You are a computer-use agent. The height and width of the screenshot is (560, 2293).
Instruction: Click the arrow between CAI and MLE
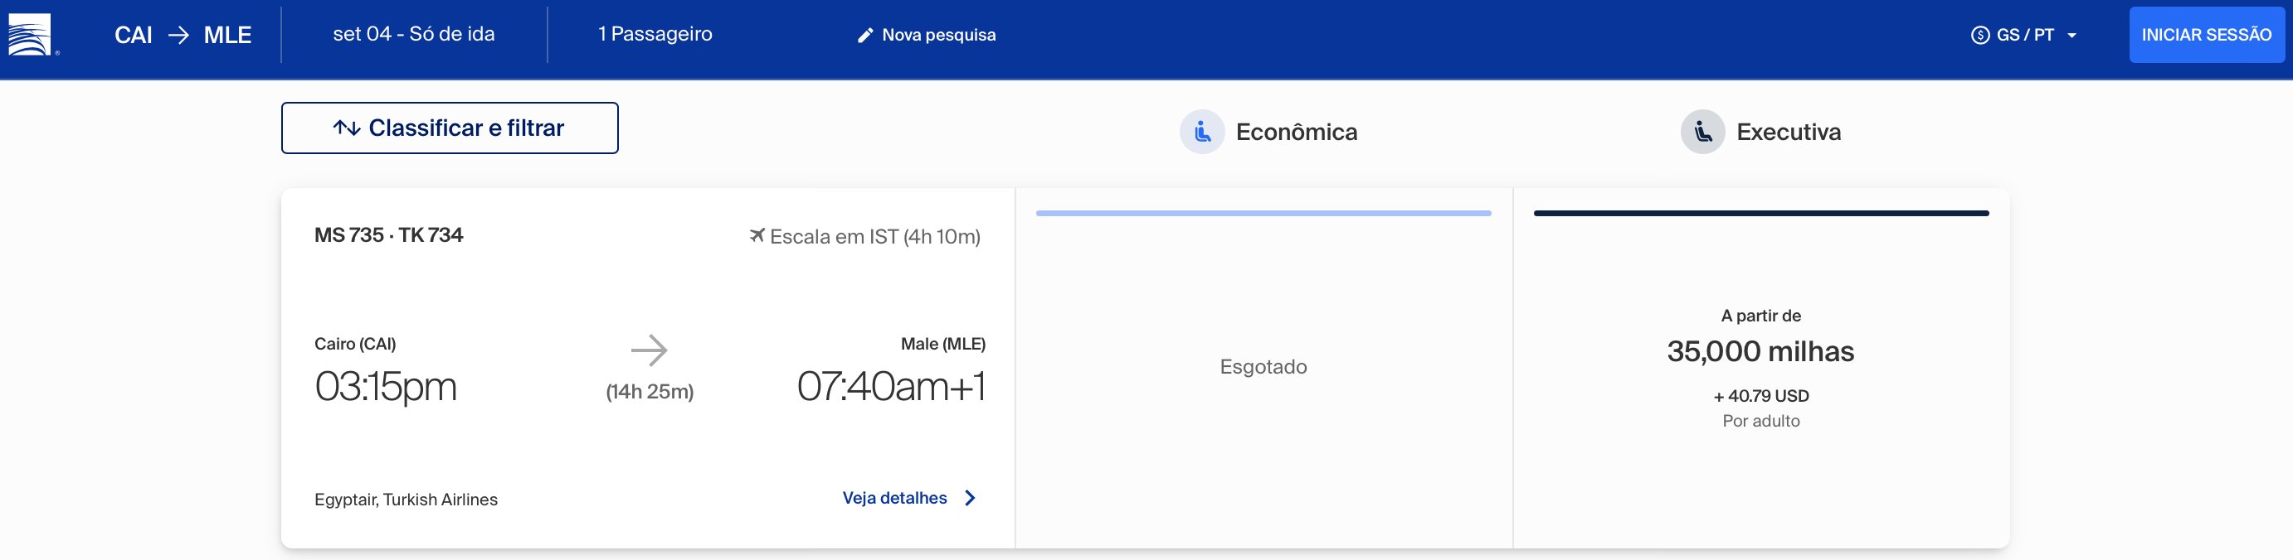click(x=179, y=35)
